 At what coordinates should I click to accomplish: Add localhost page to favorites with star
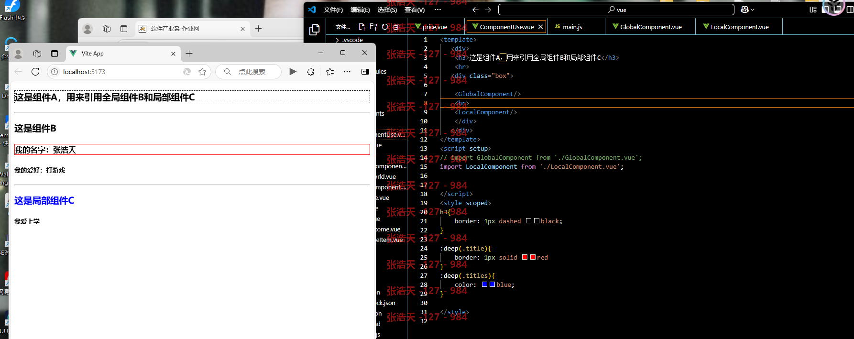pyautogui.click(x=202, y=72)
